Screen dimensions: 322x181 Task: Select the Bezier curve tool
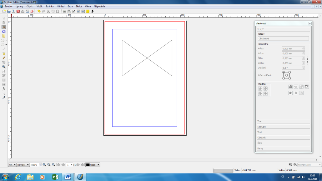point(4,53)
